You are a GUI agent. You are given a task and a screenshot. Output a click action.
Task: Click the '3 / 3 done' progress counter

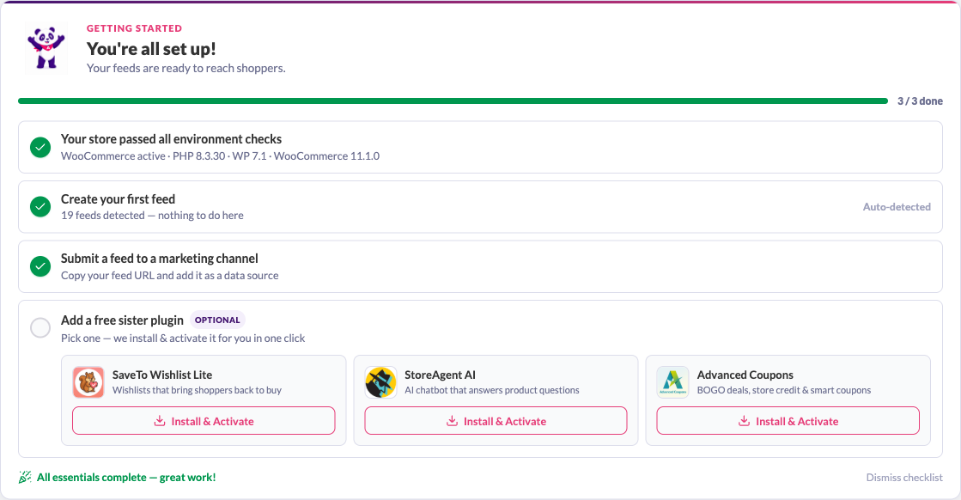[920, 101]
